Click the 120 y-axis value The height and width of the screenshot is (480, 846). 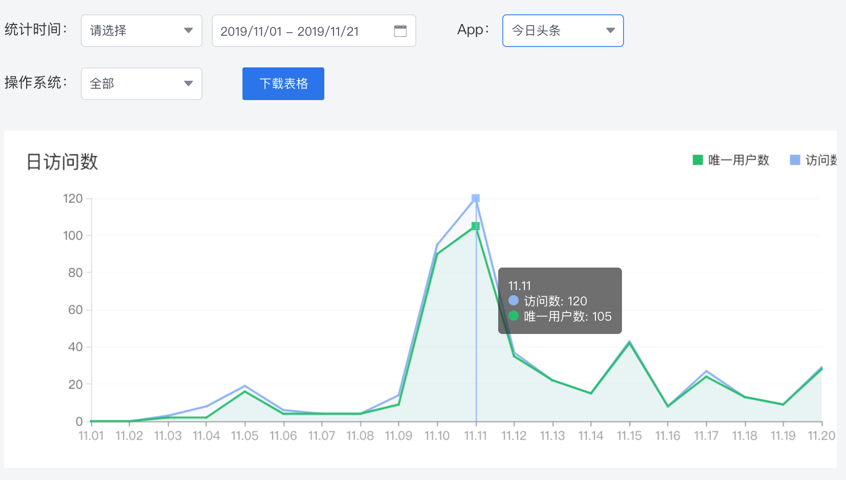(73, 199)
